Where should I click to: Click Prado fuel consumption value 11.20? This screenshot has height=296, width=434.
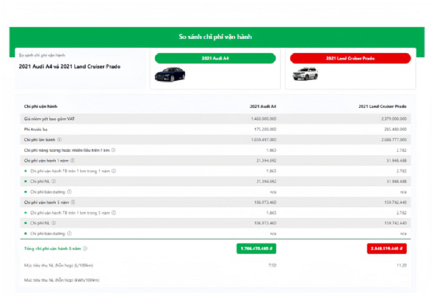(x=402, y=265)
